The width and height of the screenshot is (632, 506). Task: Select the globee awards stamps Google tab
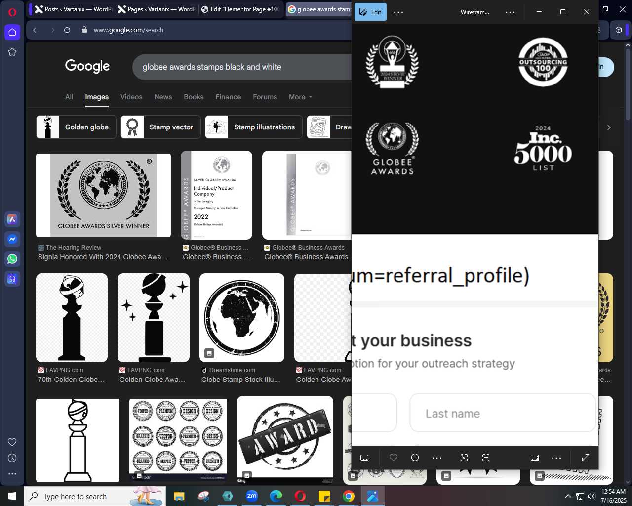[x=319, y=9]
